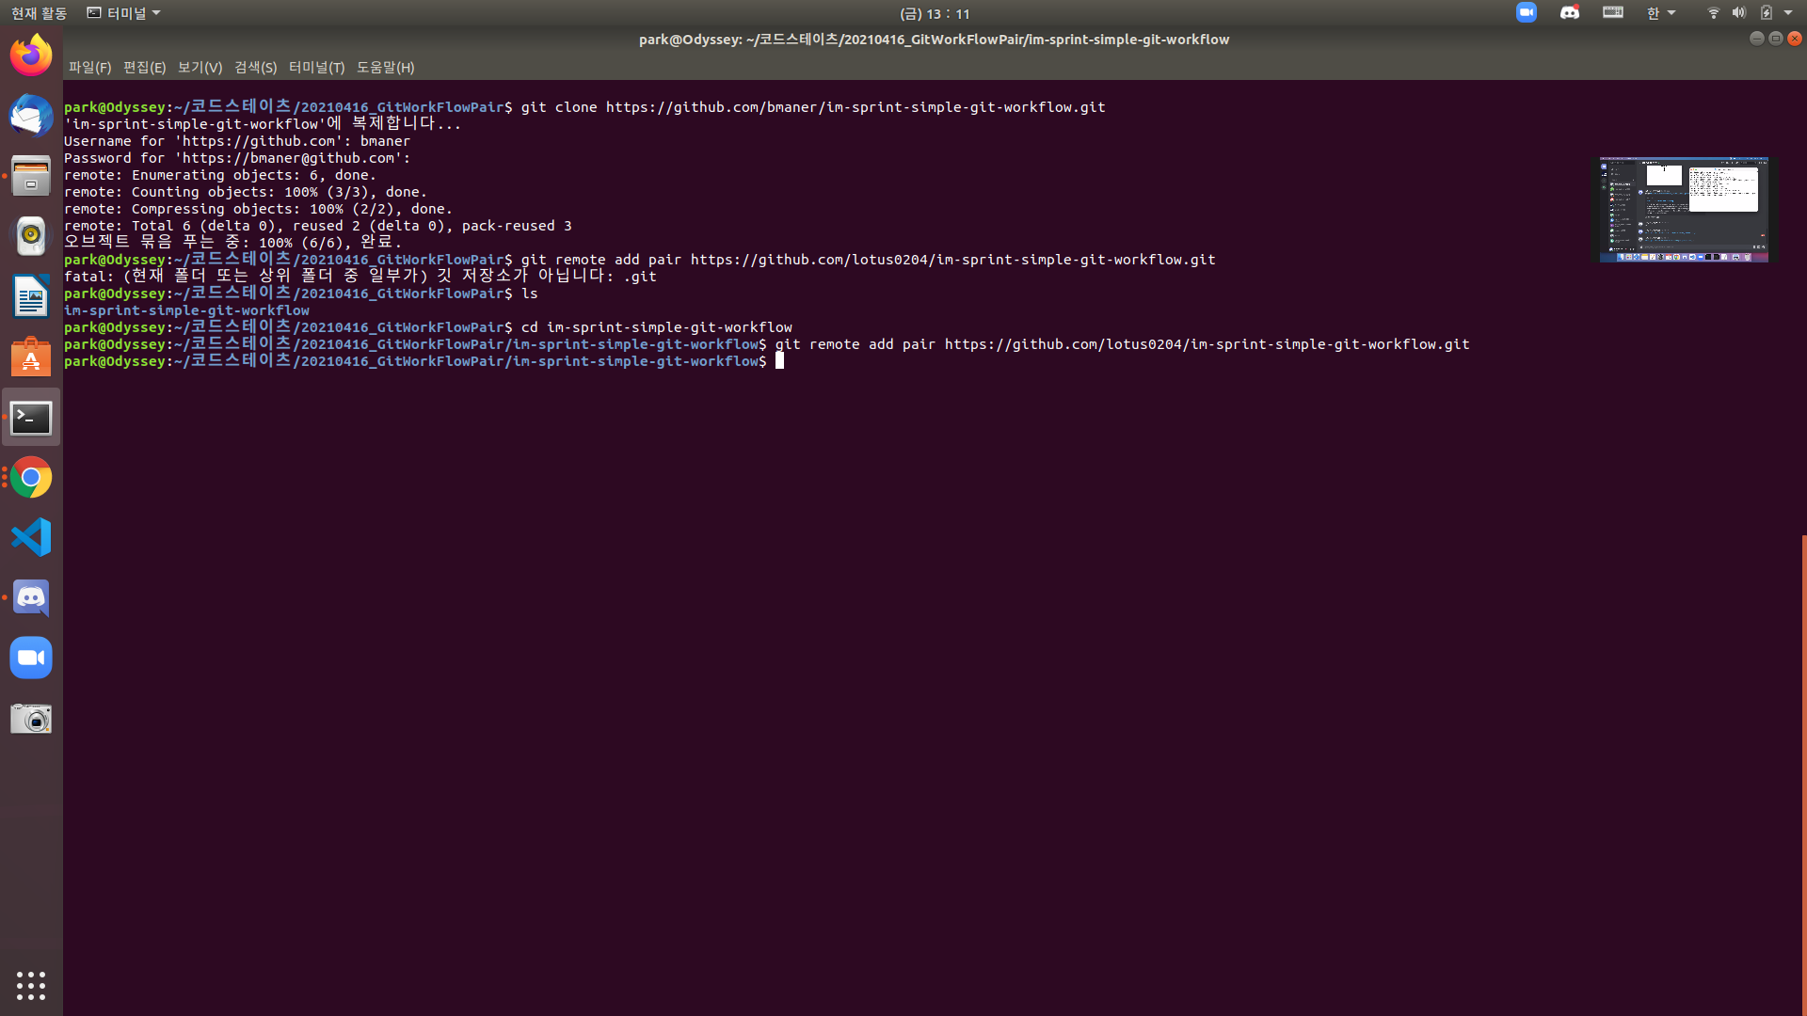
Task: Open Firefox from the dock
Action: click(31, 56)
